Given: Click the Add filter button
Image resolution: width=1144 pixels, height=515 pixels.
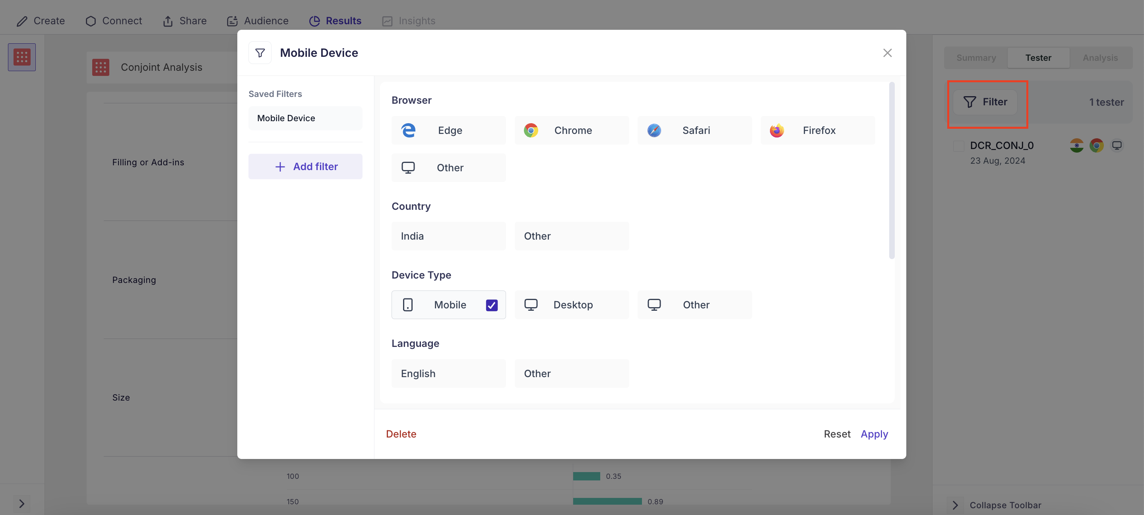Looking at the screenshot, I should (x=306, y=167).
